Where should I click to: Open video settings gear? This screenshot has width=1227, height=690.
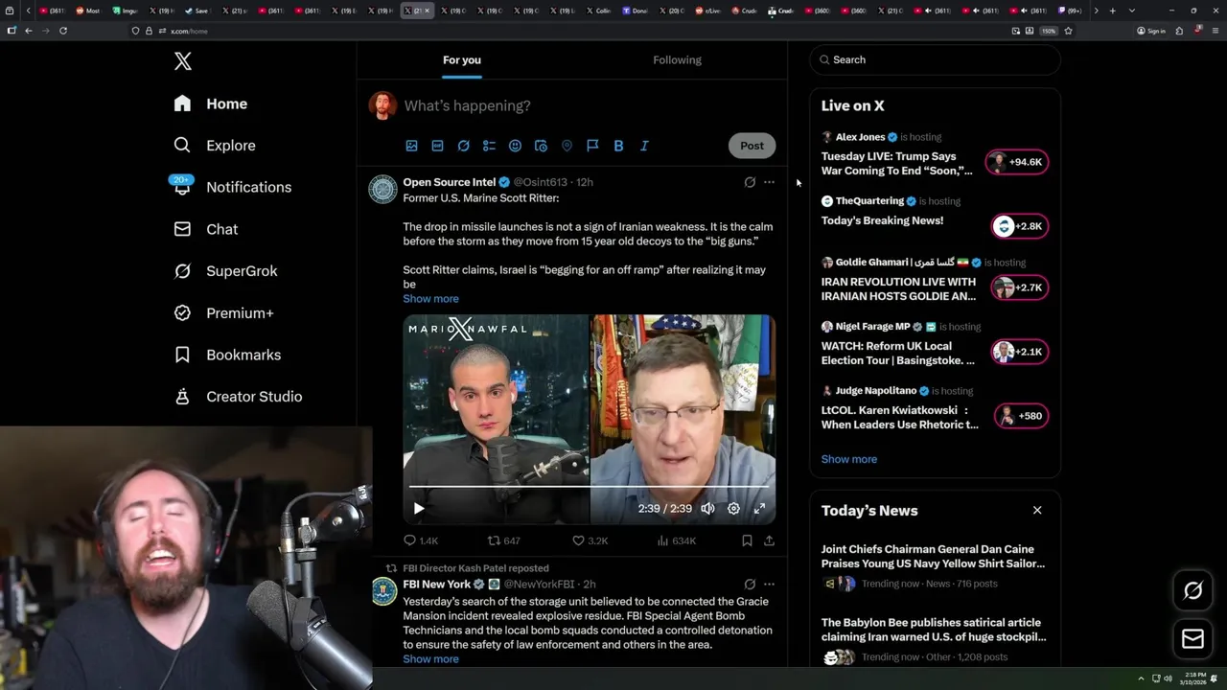(x=733, y=509)
